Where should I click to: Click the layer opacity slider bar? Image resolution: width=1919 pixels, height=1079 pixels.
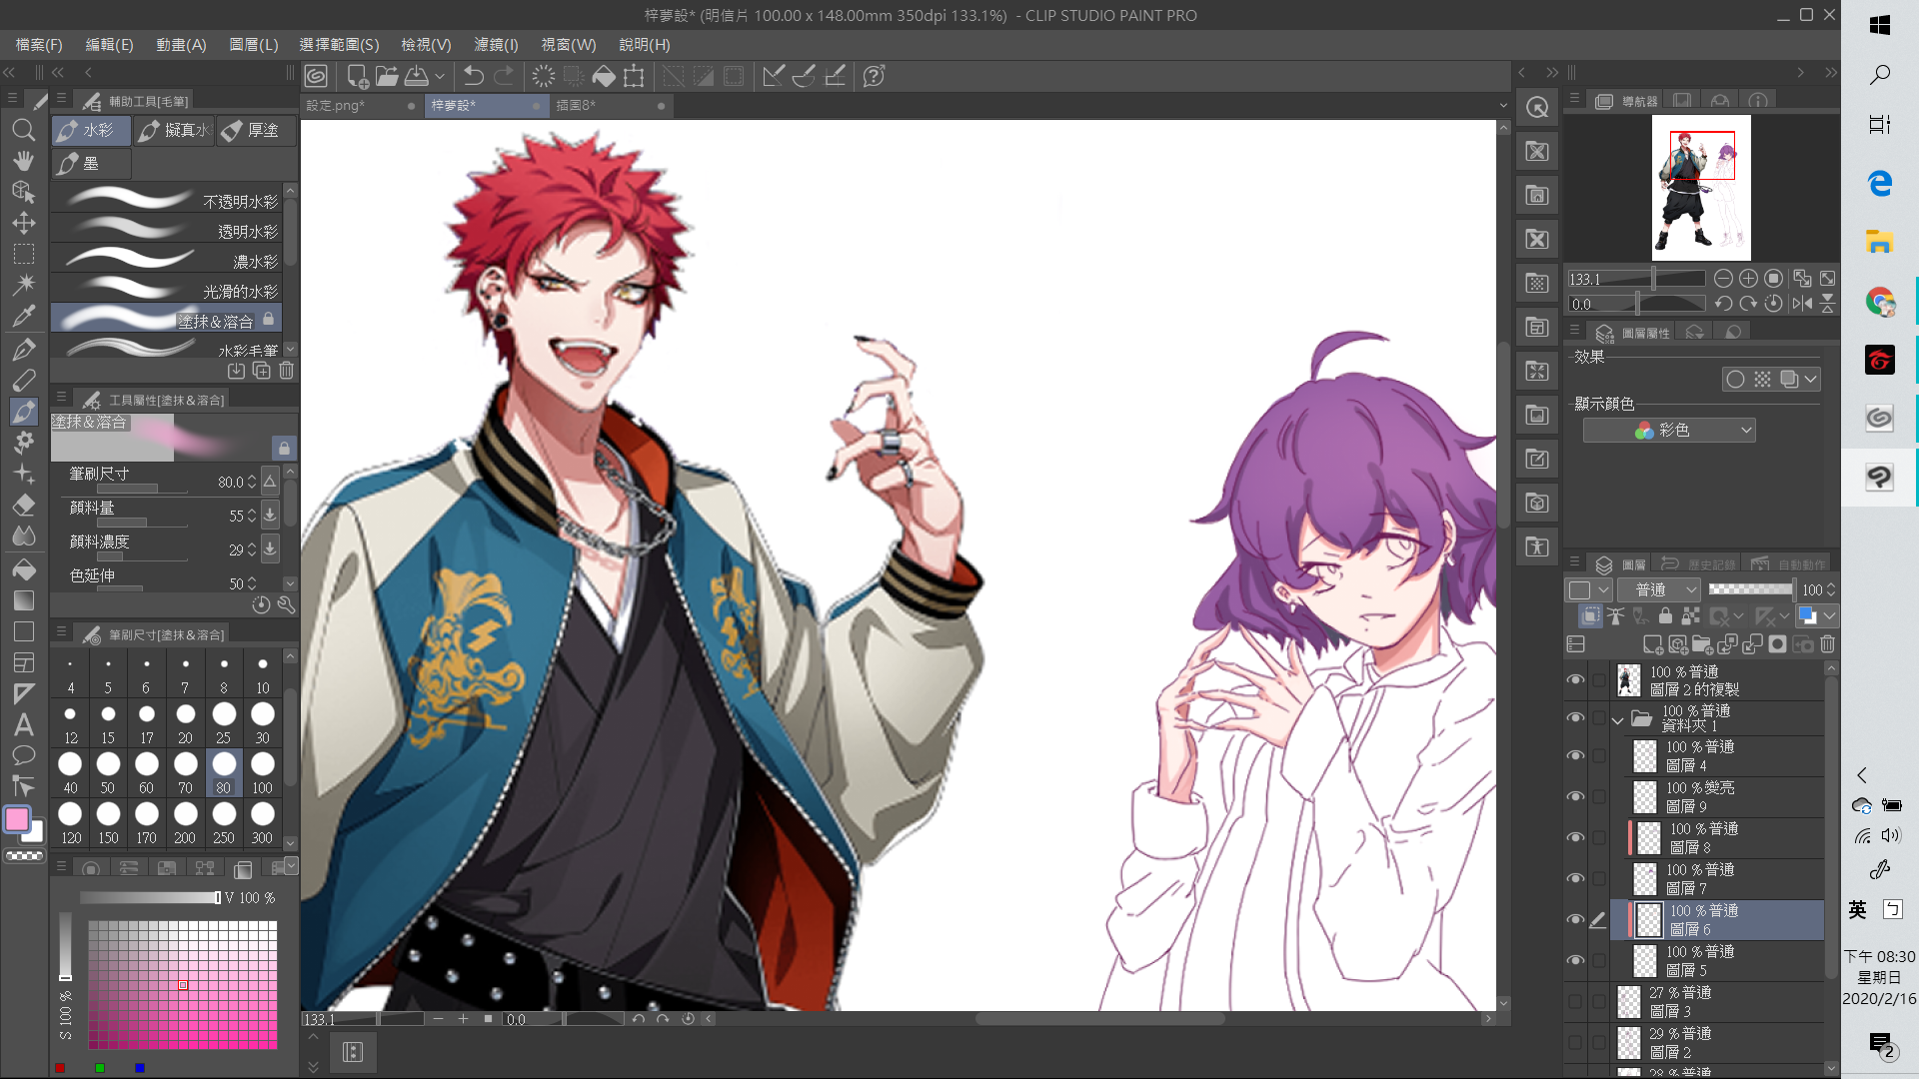(x=1751, y=589)
